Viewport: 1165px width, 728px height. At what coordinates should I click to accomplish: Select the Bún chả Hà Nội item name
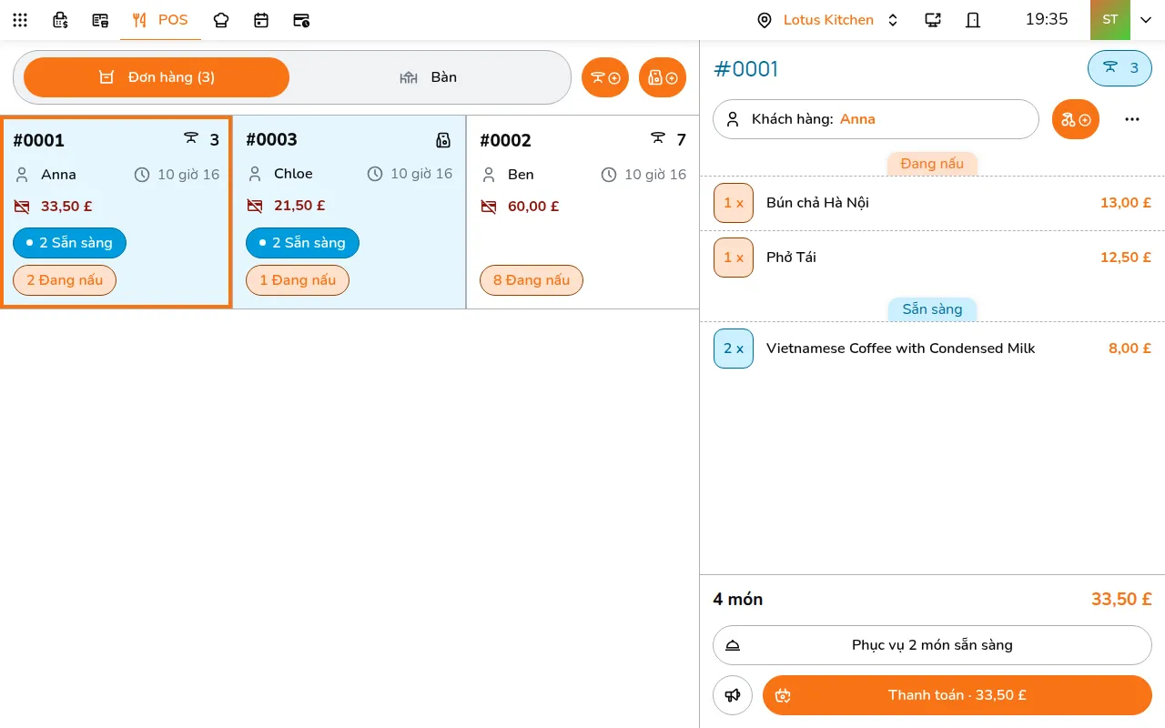tap(817, 203)
